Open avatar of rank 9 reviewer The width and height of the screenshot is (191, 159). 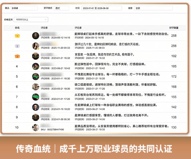[36, 117]
